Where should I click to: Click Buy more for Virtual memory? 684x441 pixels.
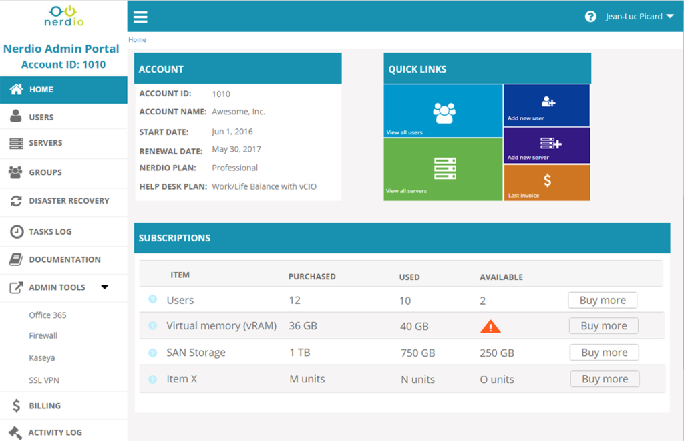[603, 326]
